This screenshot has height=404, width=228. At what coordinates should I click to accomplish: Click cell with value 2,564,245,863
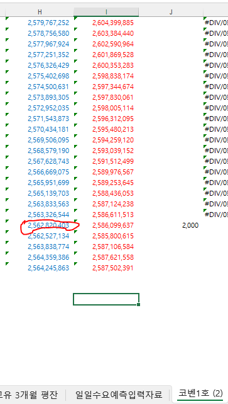pyautogui.click(x=48, y=268)
